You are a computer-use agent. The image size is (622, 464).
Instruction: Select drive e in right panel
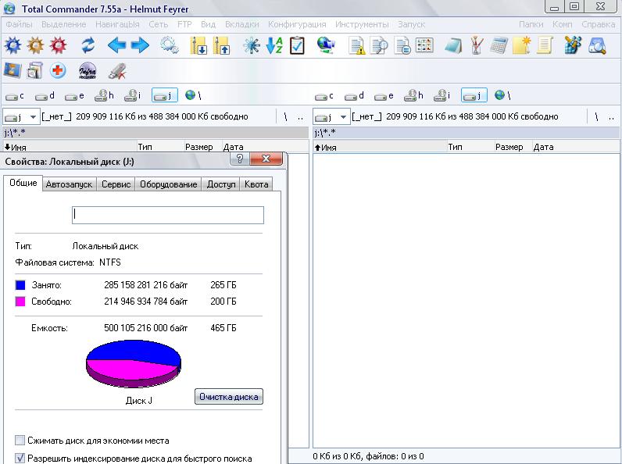pos(384,95)
